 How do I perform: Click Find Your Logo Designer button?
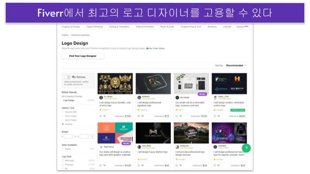(x=83, y=56)
